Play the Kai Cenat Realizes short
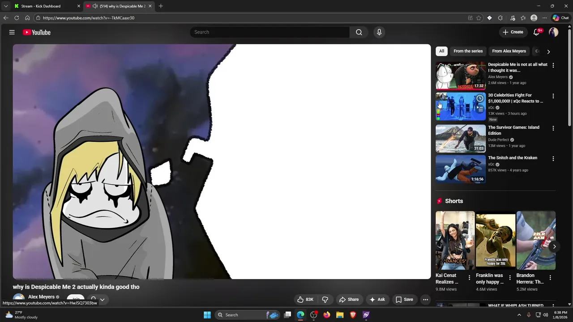573x322 pixels. [455, 241]
